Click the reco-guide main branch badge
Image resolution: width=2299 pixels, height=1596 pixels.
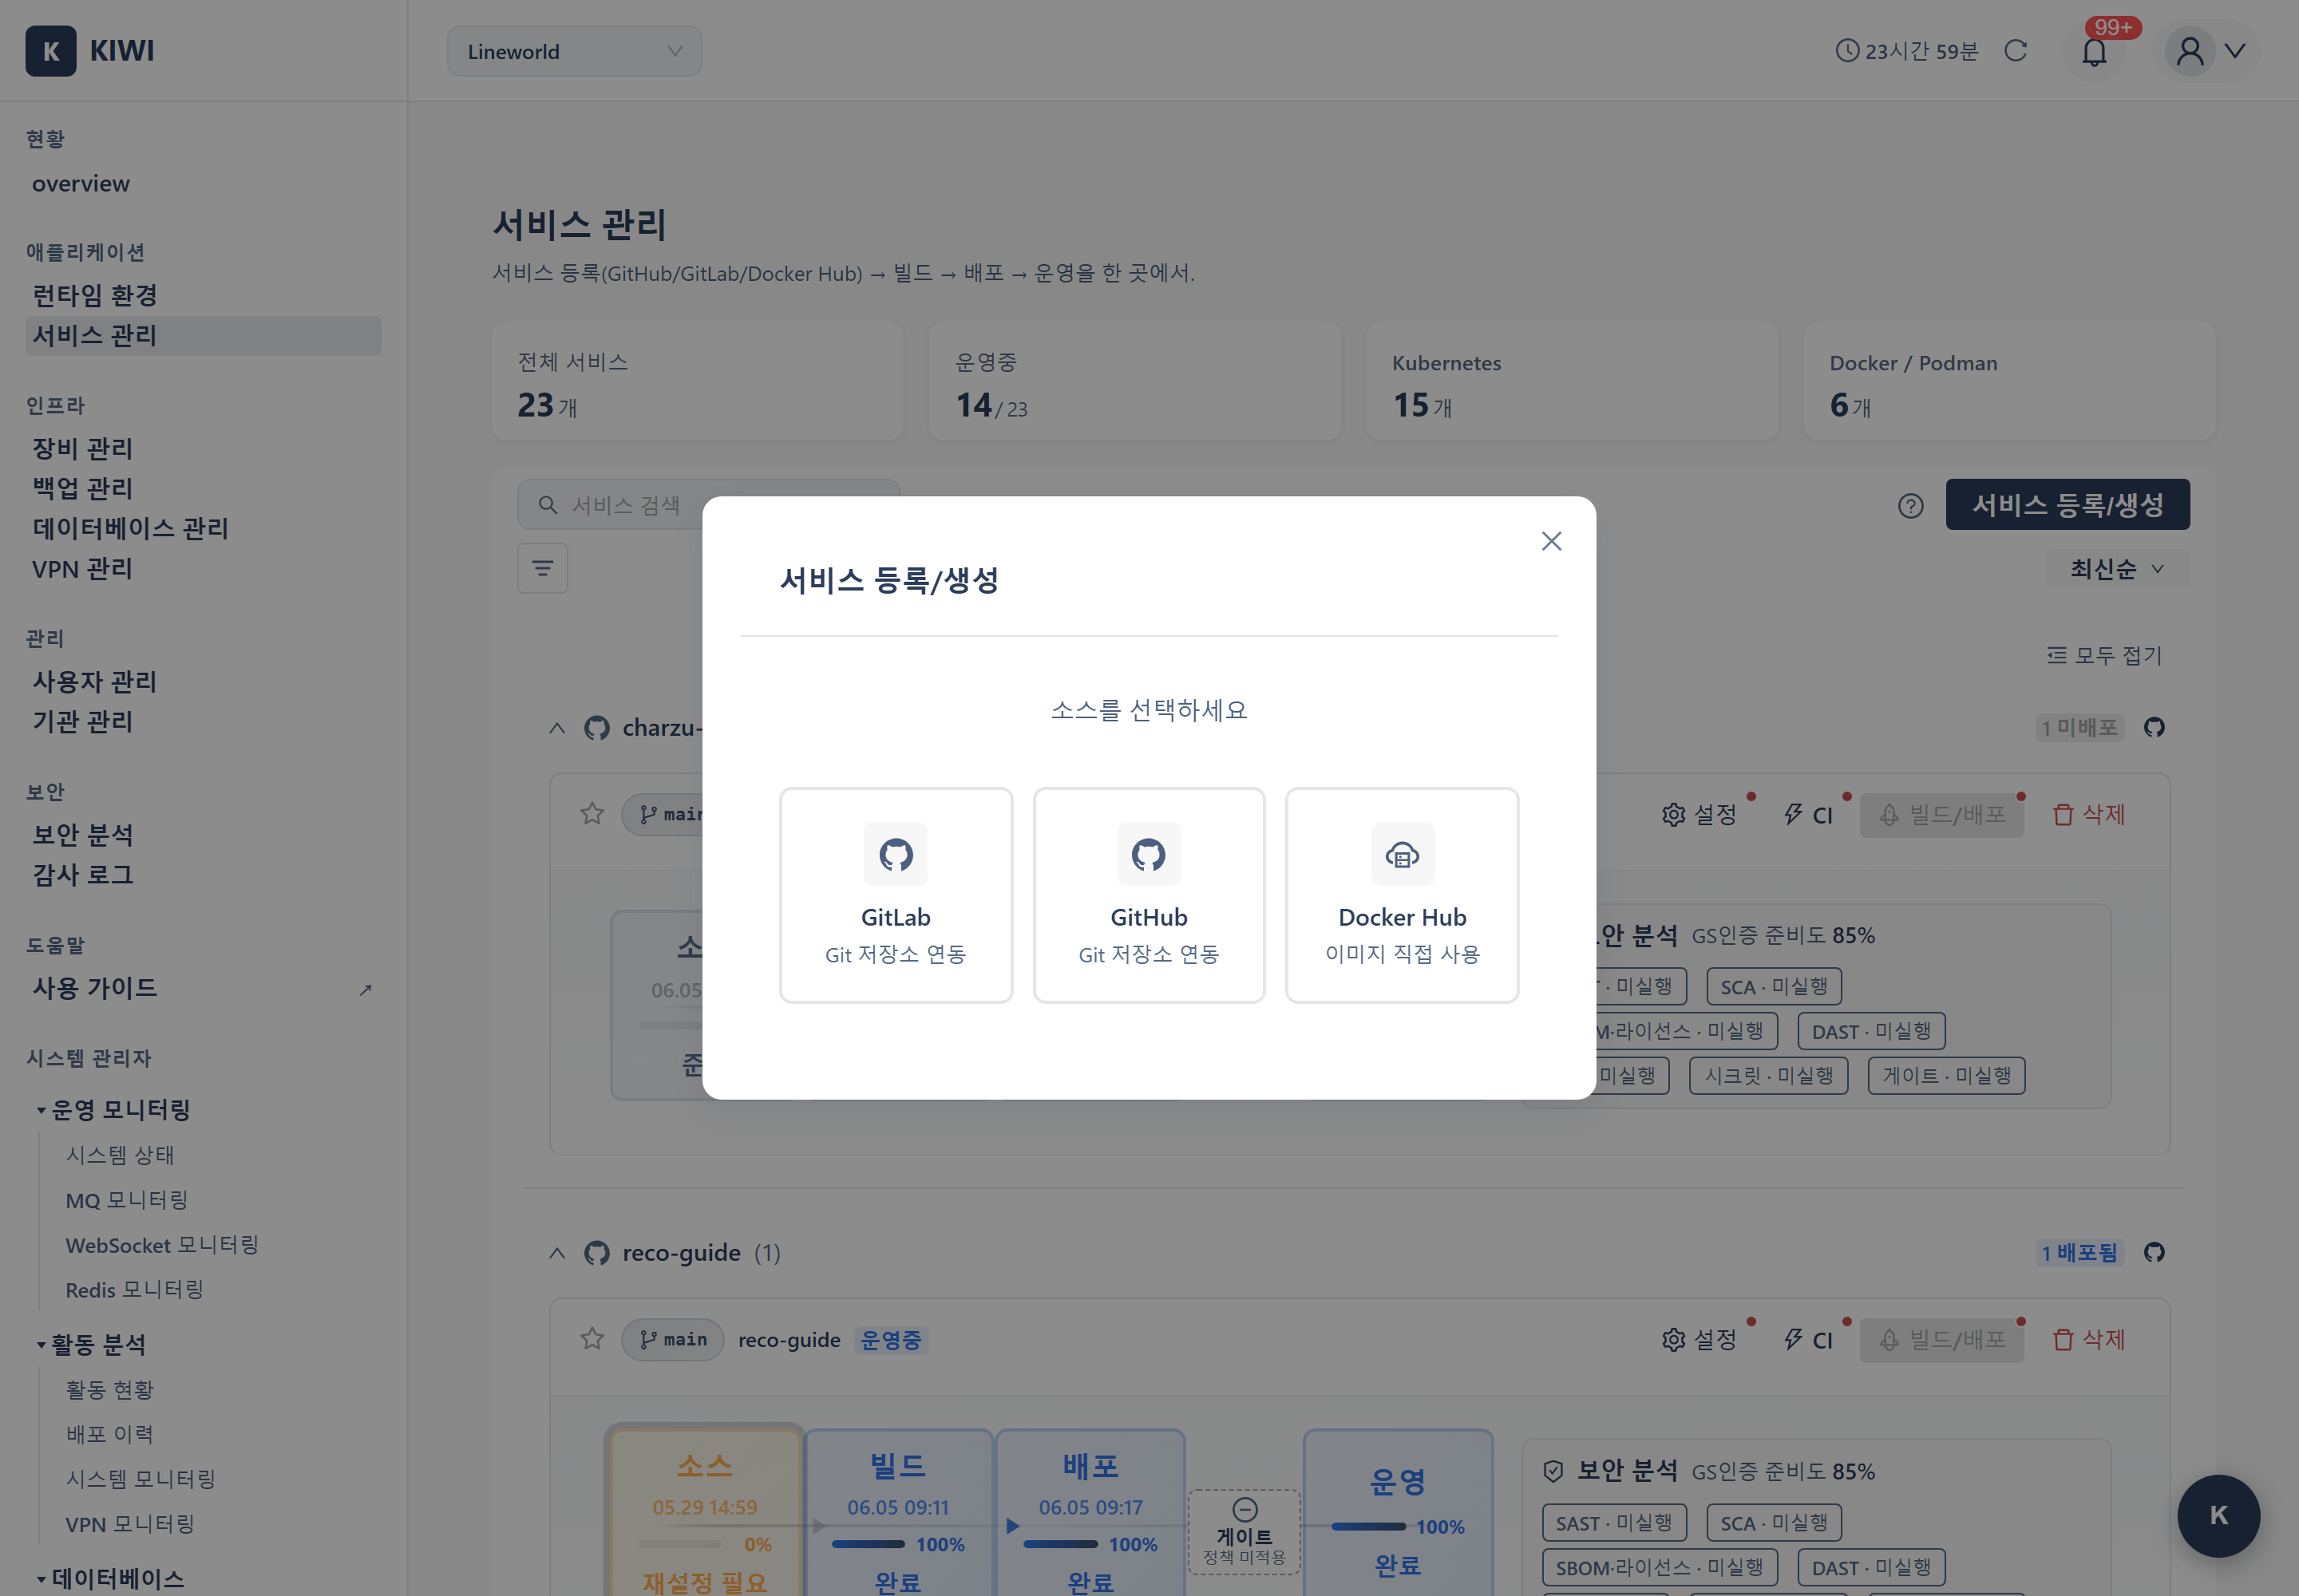click(x=672, y=1340)
